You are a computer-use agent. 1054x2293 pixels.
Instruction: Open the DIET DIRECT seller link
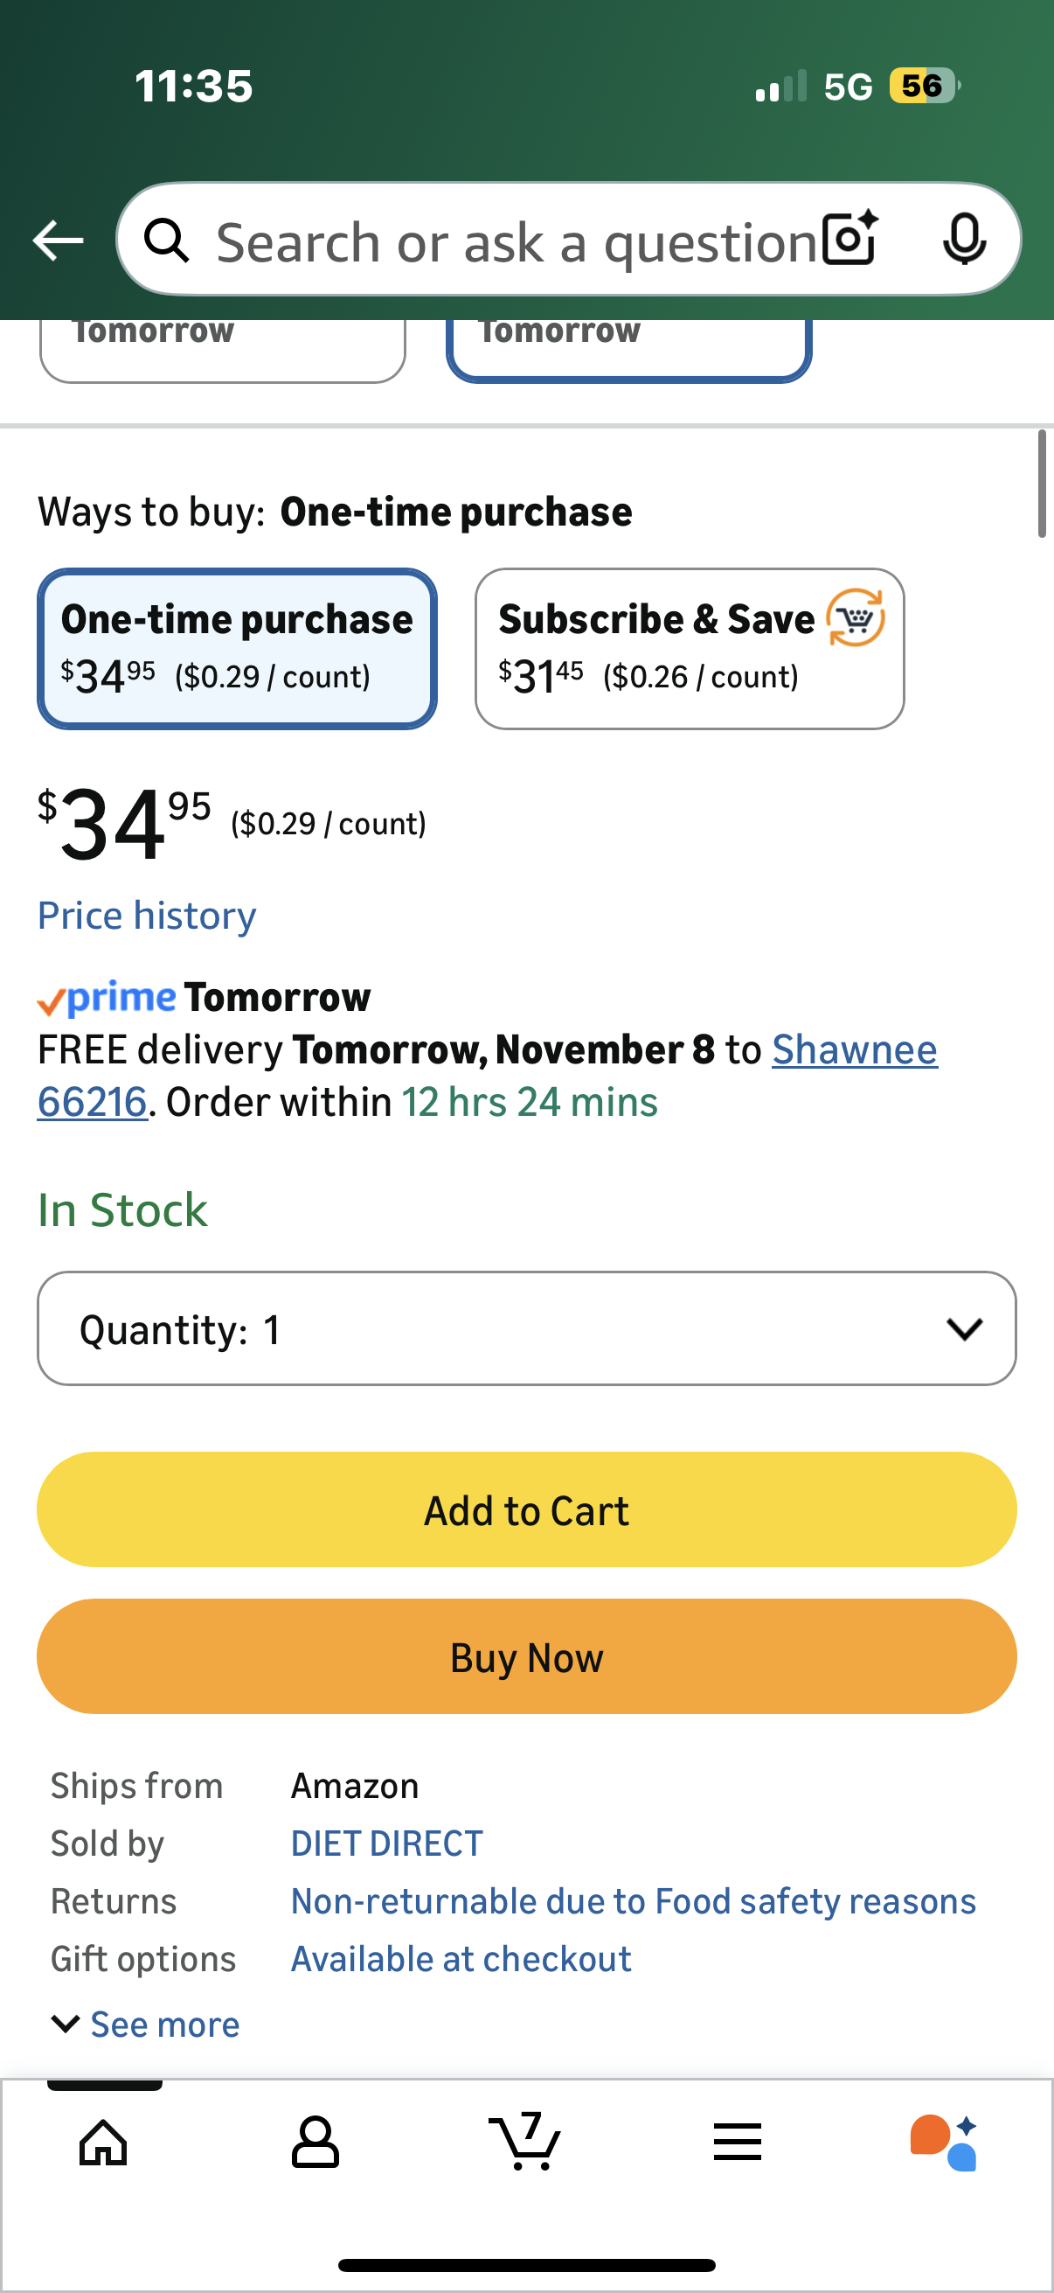coord(386,1843)
